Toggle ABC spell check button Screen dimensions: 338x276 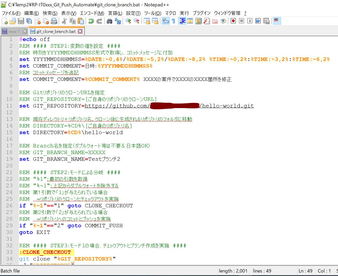point(277,21)
